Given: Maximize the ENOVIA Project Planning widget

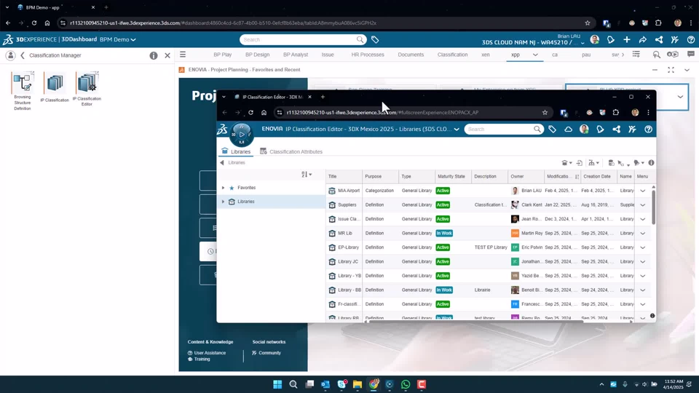Looking at the screenshot, I should (x=671, y=70).
